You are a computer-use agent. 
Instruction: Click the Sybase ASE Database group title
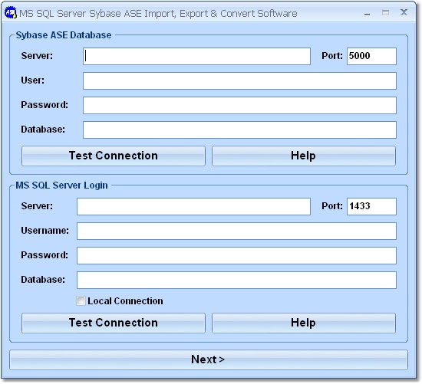click(x=64, y=35)
